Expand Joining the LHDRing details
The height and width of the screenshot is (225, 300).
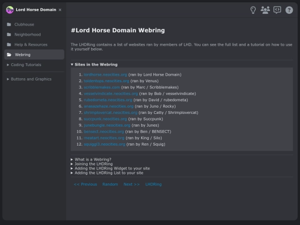[x=92, y=164]
